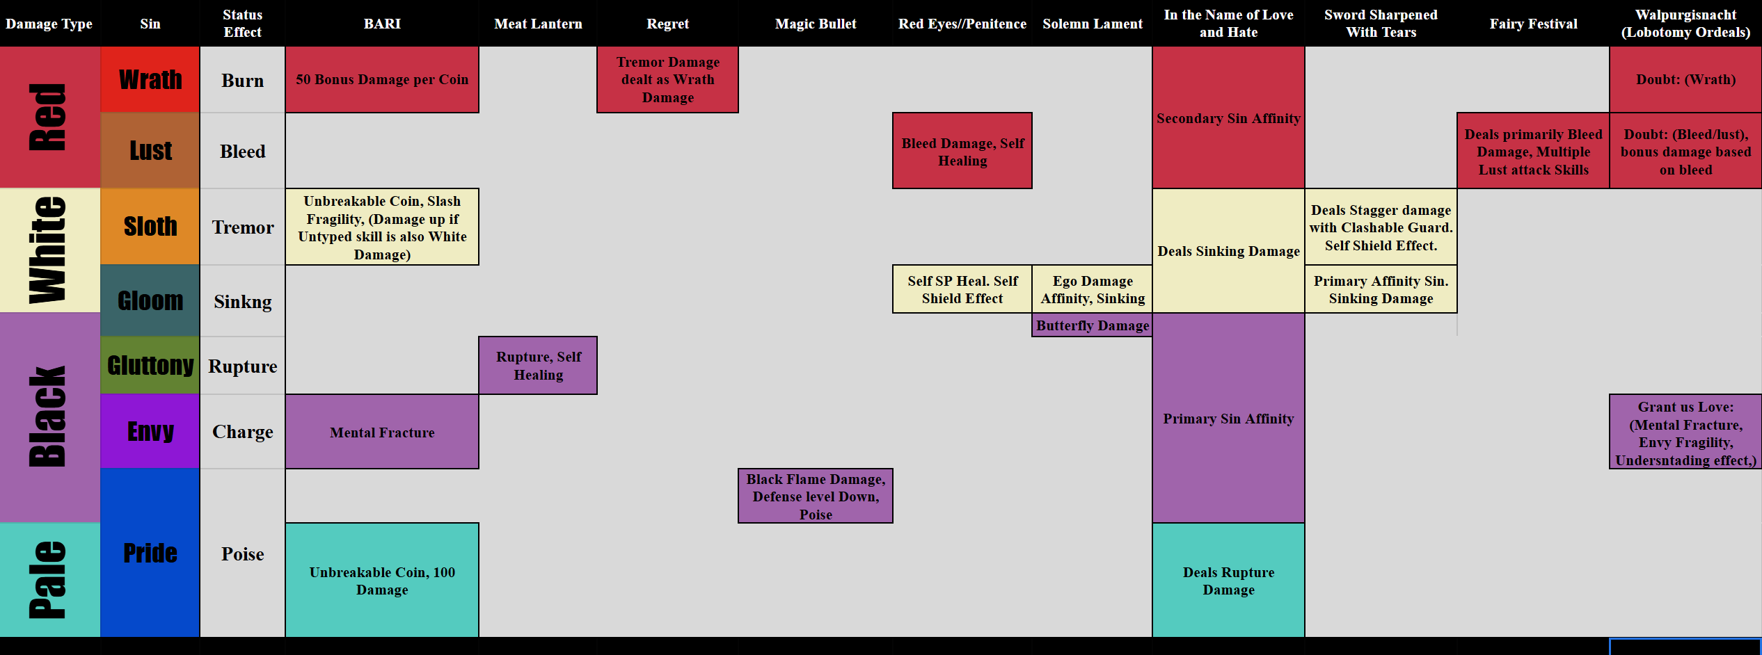Viewport: 1762px width, 655px height.
Task: Click the Rupture, Self Healing cell
Action: (538, 365)
